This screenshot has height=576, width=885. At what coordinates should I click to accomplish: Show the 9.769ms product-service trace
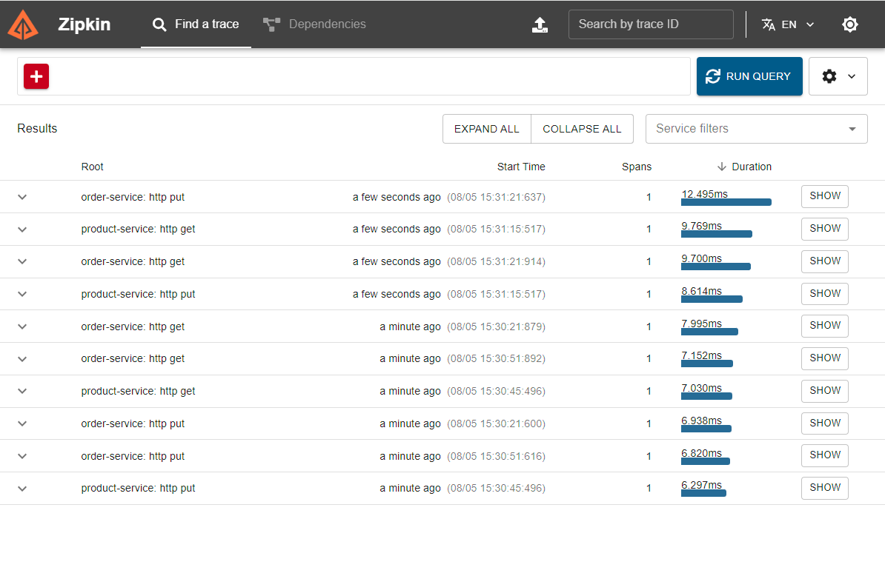tap(825, 228)
